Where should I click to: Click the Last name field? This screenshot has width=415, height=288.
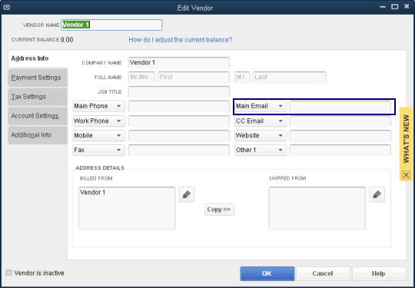pyautogui.click(x=289, y=77)
